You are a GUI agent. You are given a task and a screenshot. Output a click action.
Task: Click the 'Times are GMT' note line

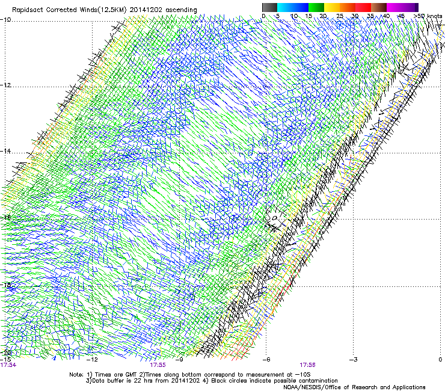tap(190, 375)
